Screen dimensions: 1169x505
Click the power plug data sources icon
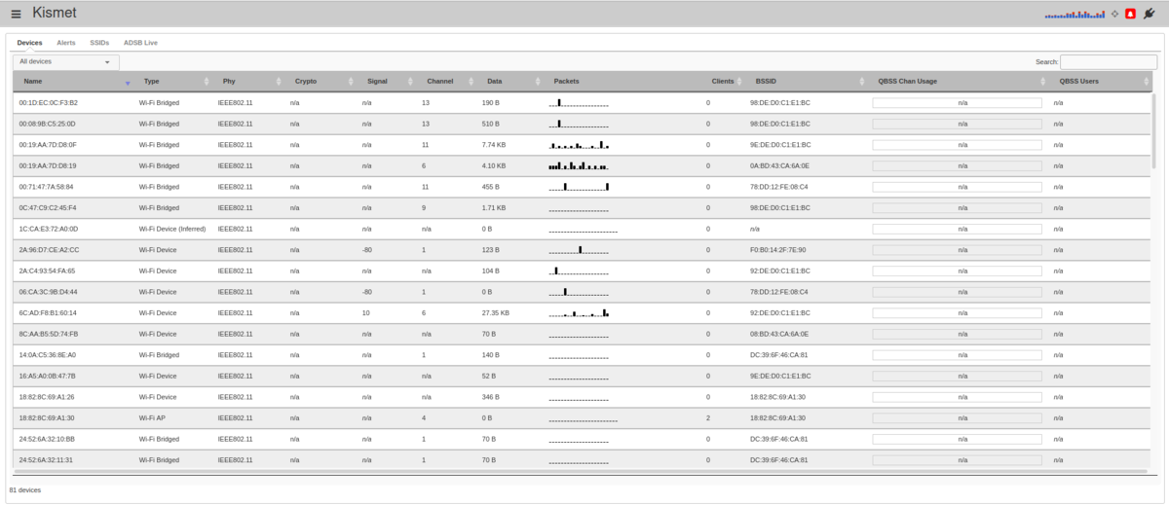coord(1149,14)
